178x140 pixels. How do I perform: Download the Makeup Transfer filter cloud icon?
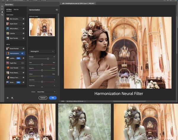(x=23, y=78)
